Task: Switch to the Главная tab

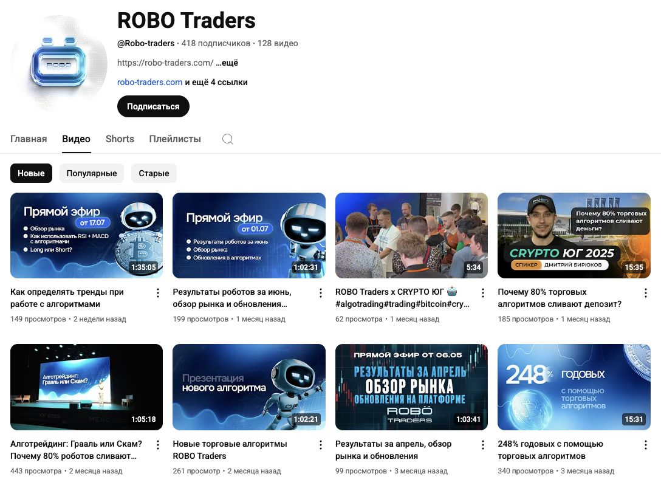Action: [29, 139]
